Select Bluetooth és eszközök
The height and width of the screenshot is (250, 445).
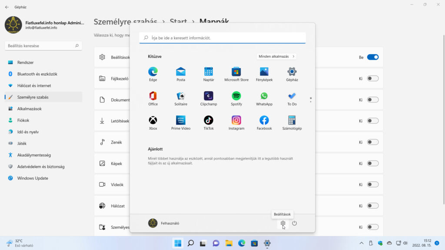click(43, 74)
